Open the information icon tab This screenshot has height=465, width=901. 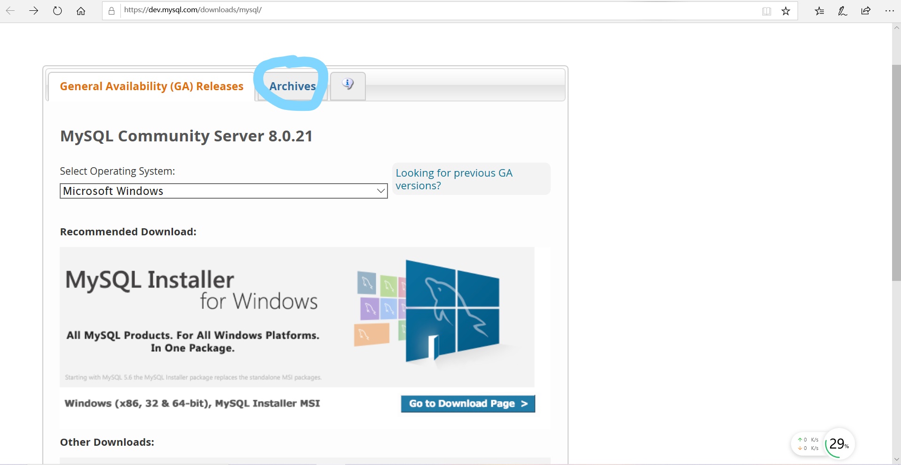[x=348, y=86]
